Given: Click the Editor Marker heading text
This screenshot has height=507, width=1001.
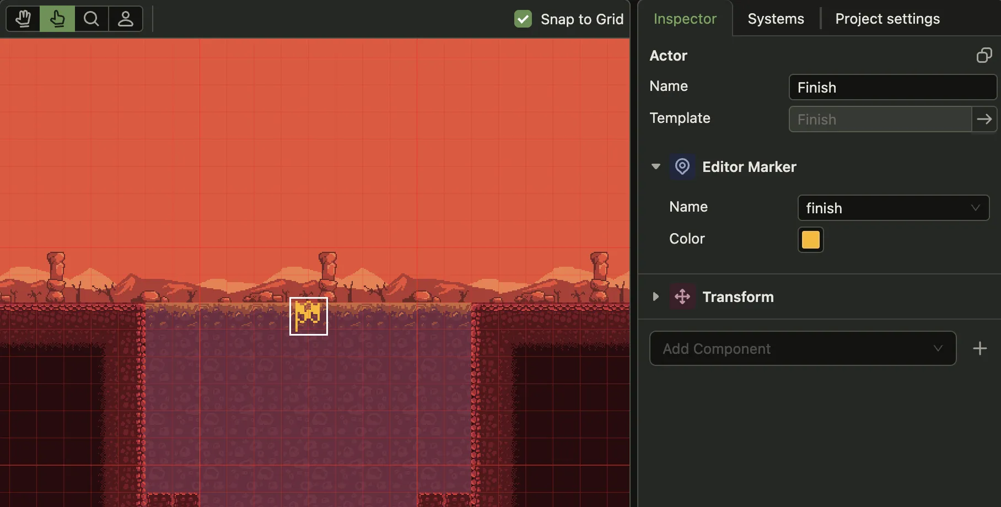Looking at the screenshot, I should tap(749, 166).
